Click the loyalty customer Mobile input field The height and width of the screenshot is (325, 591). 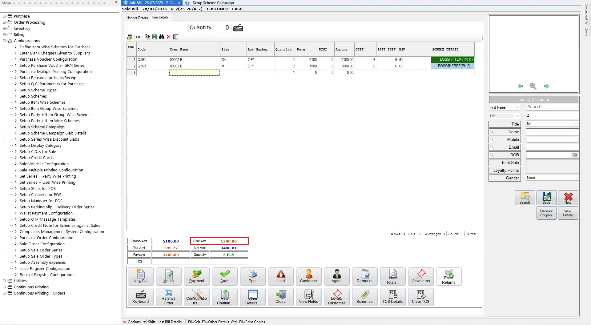click(552, 139)
